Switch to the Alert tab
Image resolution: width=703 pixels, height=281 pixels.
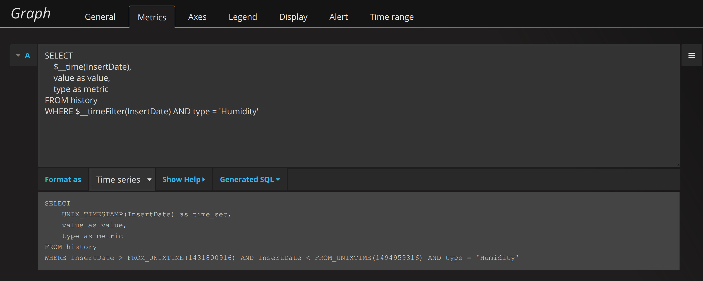338,17
